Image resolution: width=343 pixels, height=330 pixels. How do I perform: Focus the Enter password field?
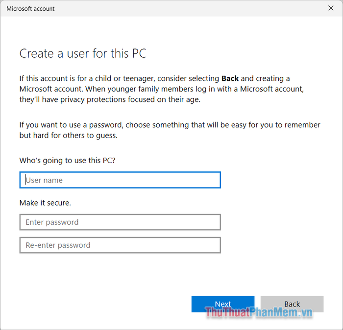(120, 222)
